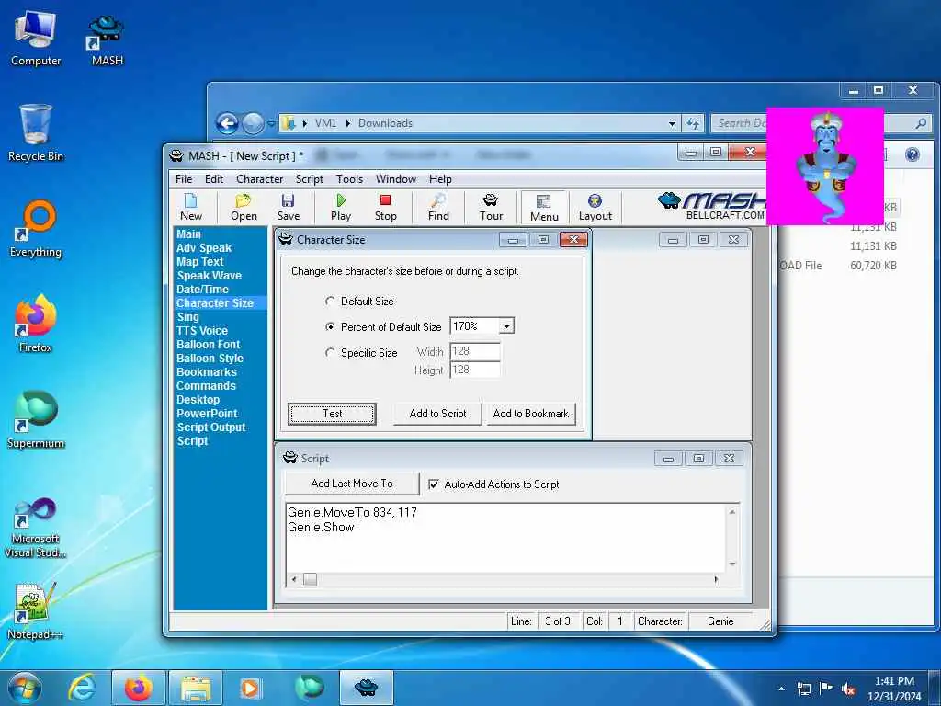Open the TTS Voice sidebar item
Image resolution: width=941 pixels, height=706 pixels.
[x=202, y=331]
